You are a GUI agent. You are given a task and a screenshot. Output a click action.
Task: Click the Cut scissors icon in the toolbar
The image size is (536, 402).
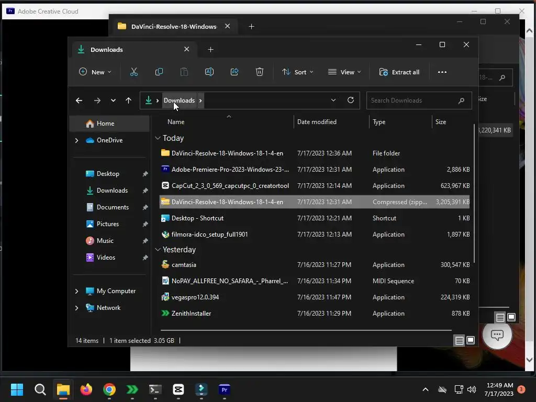[133, 72]
